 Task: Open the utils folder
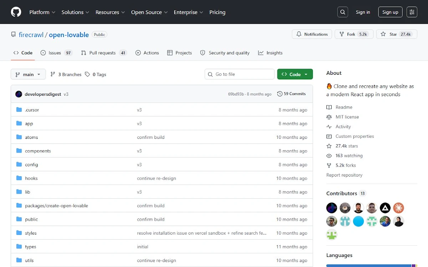pyautogui.click(x=29, y=260)
